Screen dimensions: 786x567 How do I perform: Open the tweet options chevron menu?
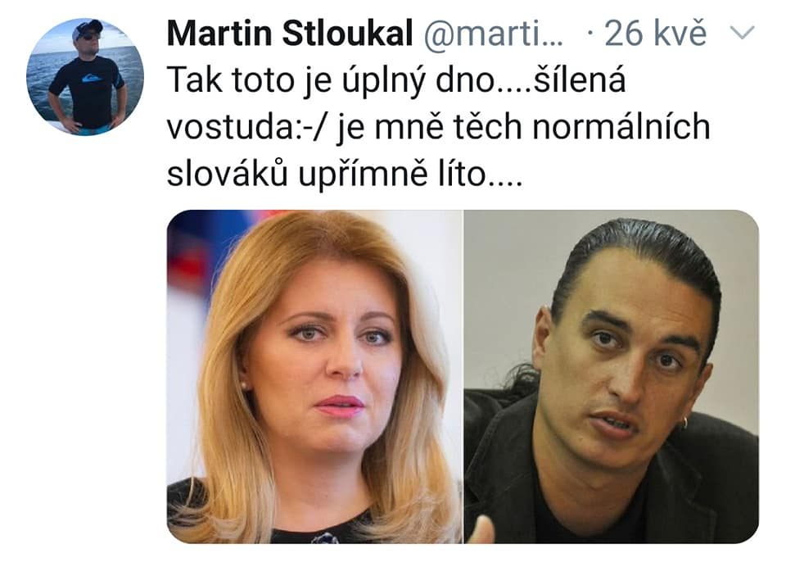742,33
